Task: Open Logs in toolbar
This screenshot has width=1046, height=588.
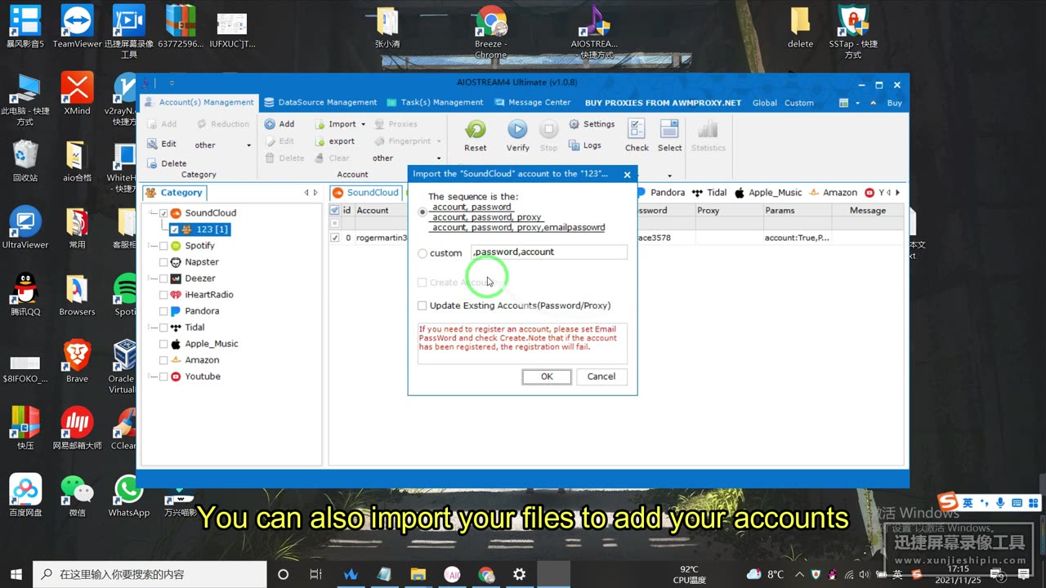Action: click(585, 145)
